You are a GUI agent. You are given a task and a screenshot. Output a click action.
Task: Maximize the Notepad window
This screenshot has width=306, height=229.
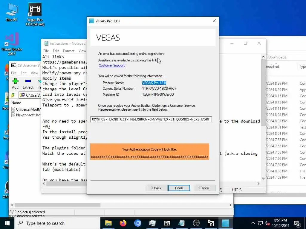point(245,43)
